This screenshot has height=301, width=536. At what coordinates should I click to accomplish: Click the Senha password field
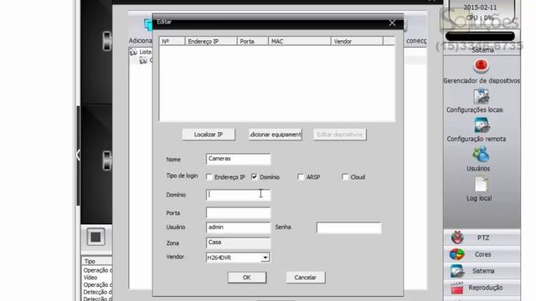[x=348, y=227]
